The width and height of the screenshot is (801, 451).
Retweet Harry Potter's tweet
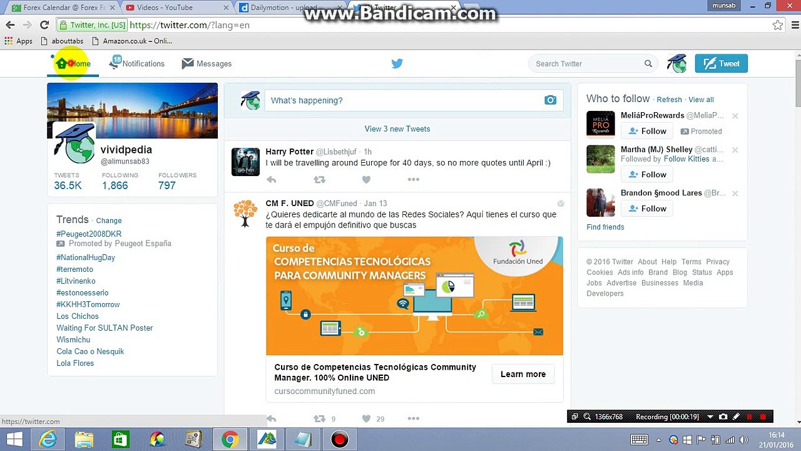pyautogui.click(x=319, y=180)
